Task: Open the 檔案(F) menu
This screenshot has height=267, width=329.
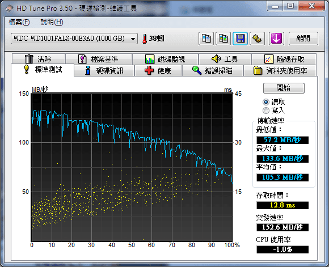Action: coord(19,22)
